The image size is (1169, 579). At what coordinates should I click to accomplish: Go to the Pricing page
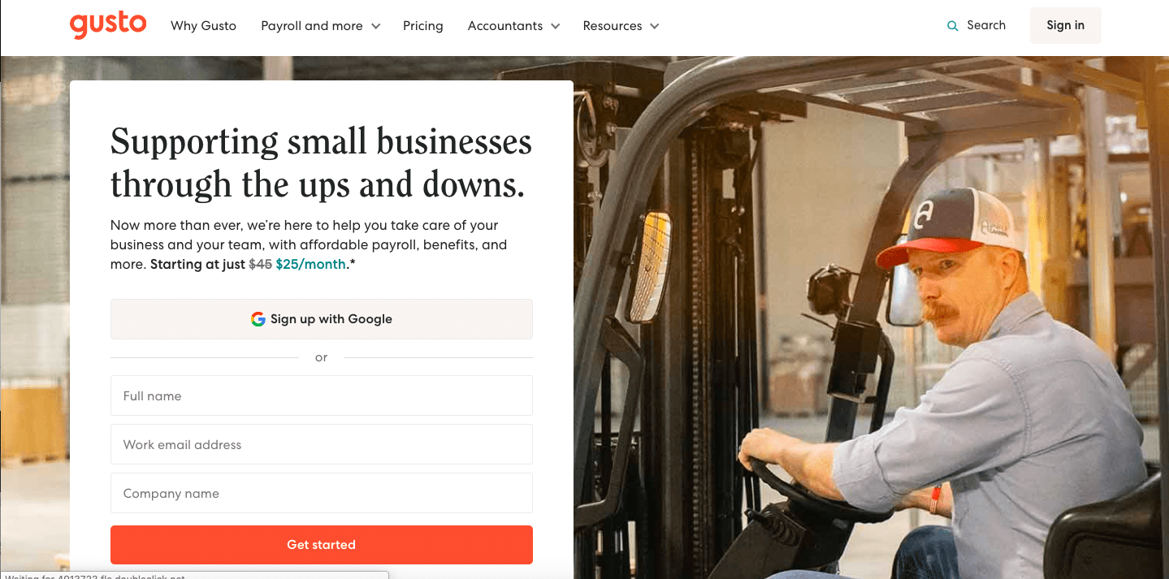tap(423, 26)
